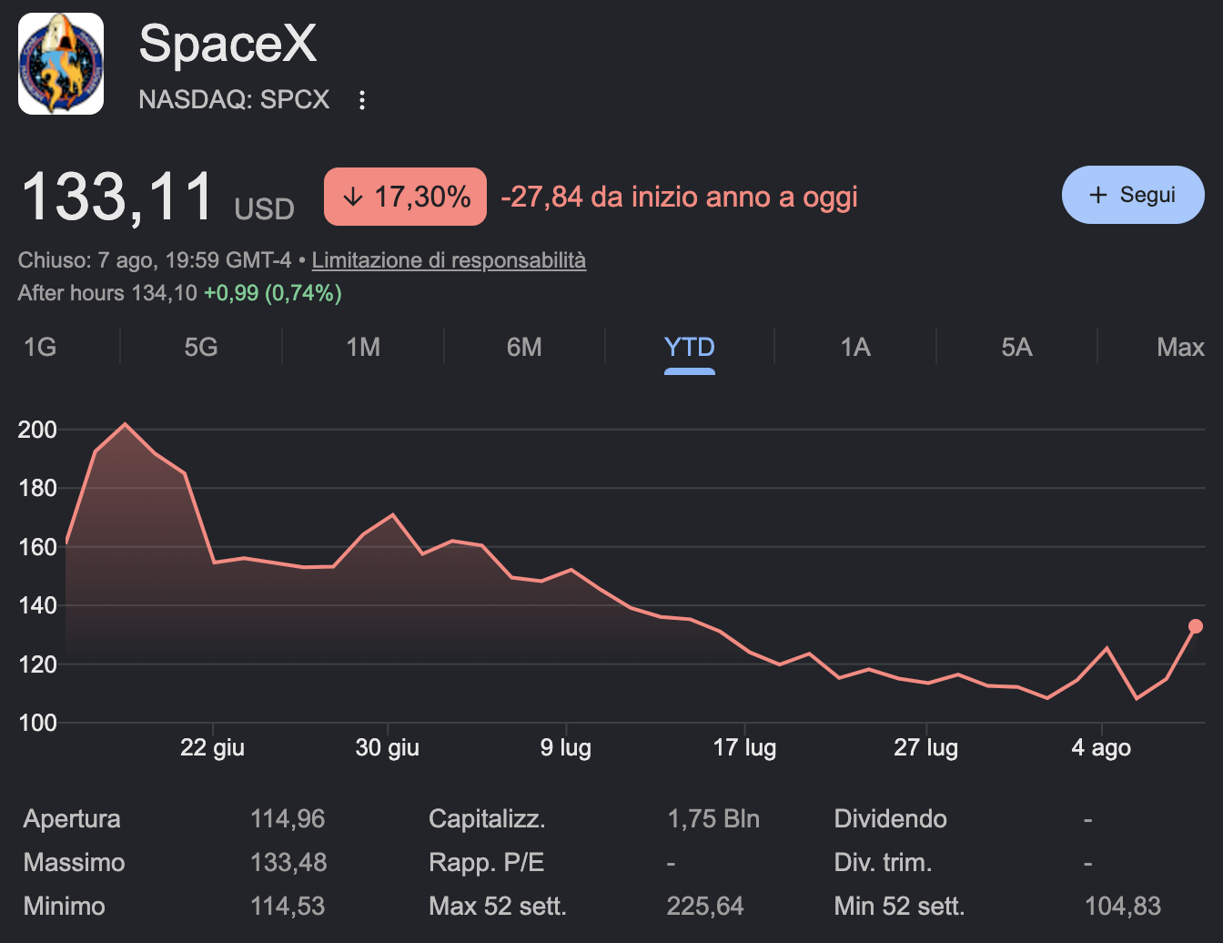Viewport: 1223px width, 943px height.
Task: Select the YTD range tab
Action: [690, 348]
